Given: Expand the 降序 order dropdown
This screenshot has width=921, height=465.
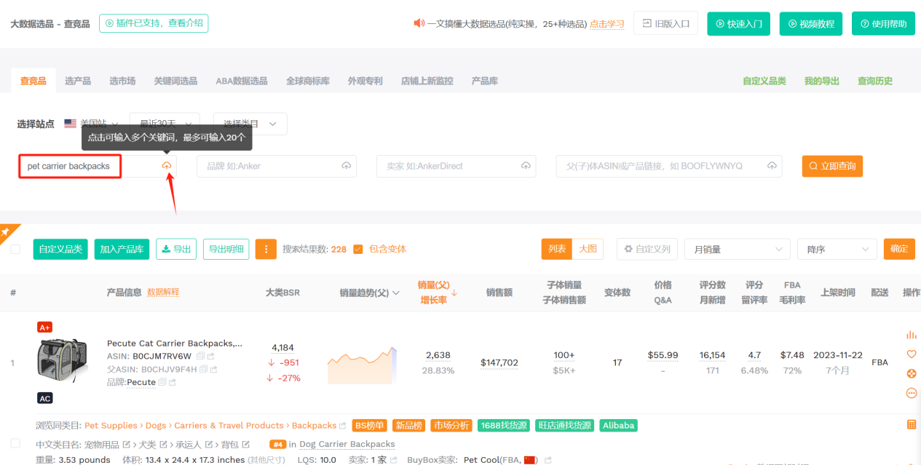Looking at the screenshot, I should (836, 249).
